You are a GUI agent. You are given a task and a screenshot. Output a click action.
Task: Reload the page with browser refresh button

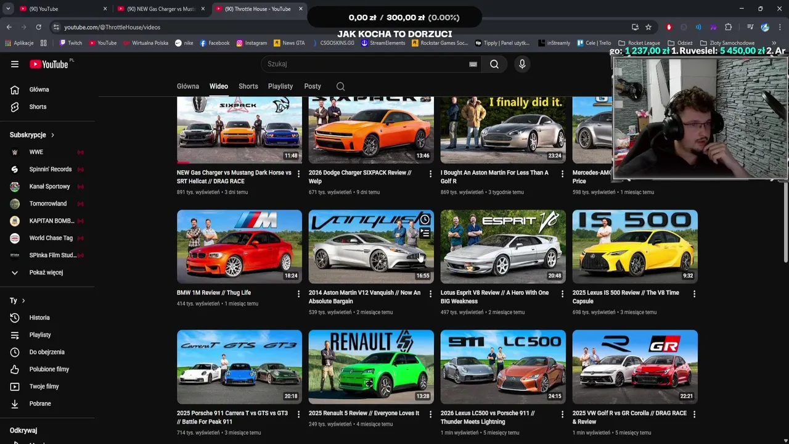(38, 27)
